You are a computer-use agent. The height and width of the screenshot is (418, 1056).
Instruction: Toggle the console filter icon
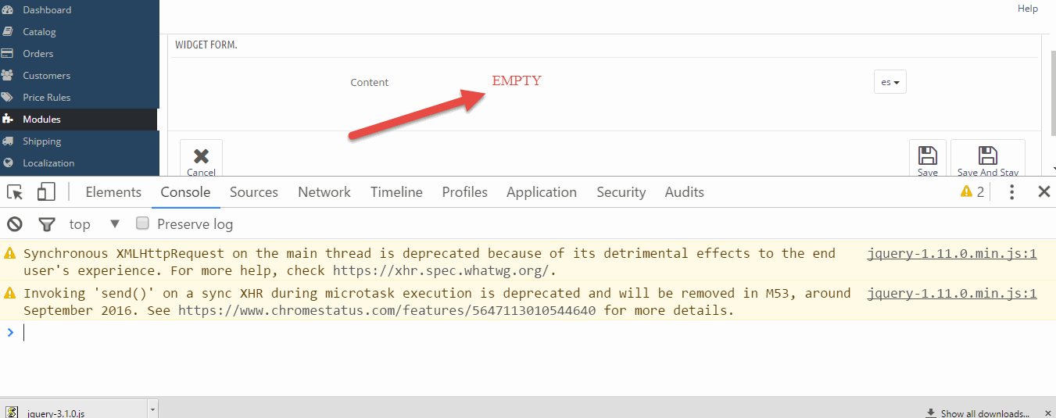pos(47,224)
